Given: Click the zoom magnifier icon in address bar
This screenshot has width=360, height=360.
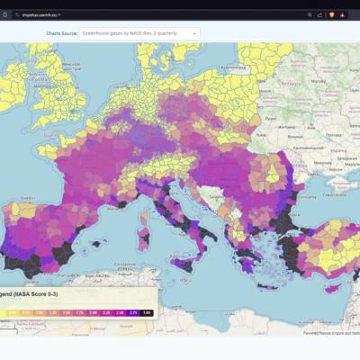Looking at the screenshot, I should [310, 14].
